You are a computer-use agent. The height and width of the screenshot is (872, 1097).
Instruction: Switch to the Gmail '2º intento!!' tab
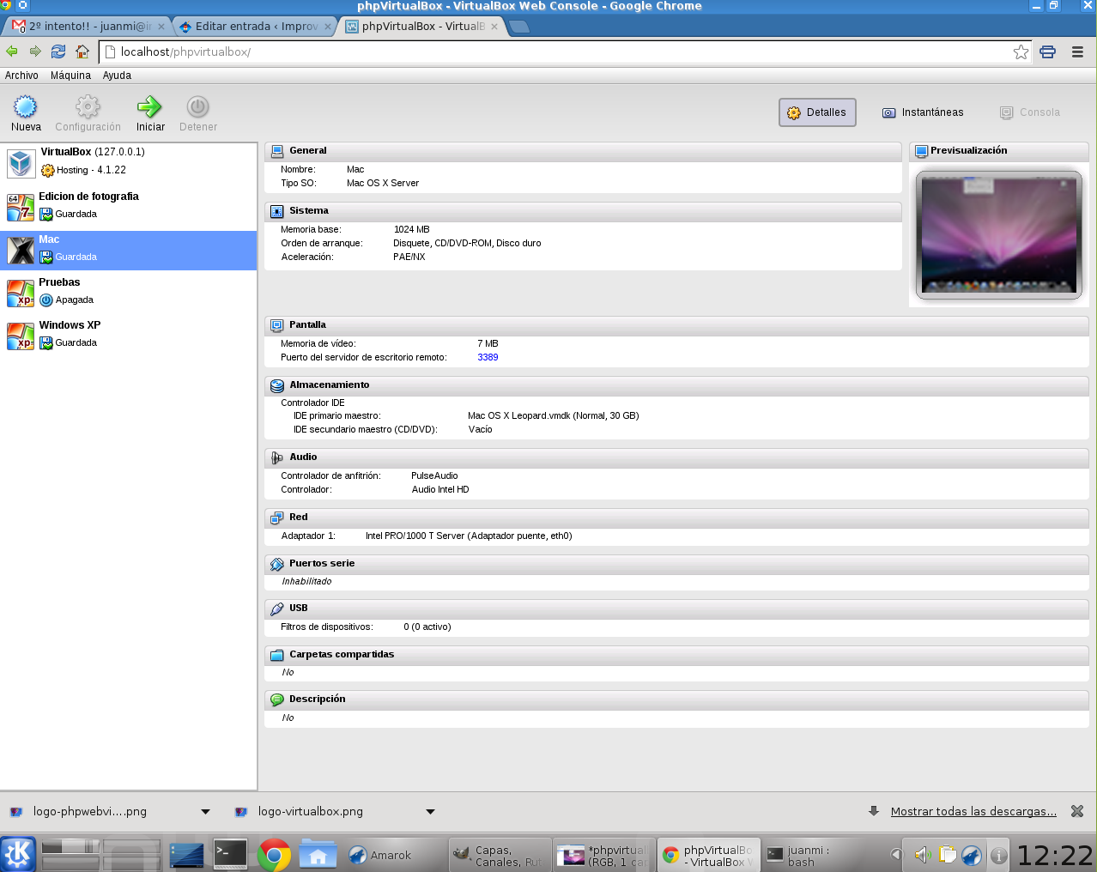tap(88, 27)
